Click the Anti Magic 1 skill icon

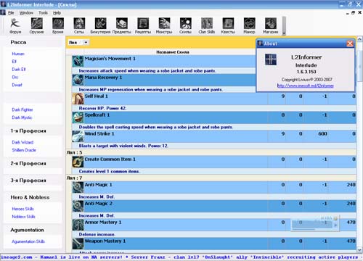(x=78, y=187)
